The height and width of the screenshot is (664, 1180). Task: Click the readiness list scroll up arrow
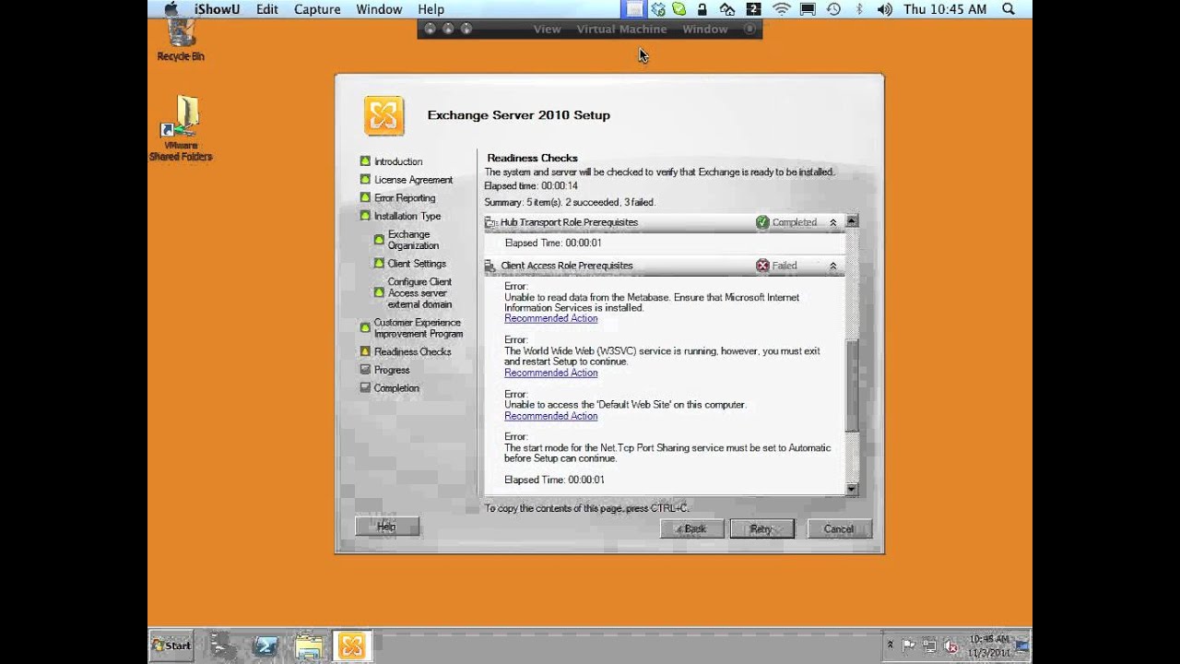tap(852, 221)
